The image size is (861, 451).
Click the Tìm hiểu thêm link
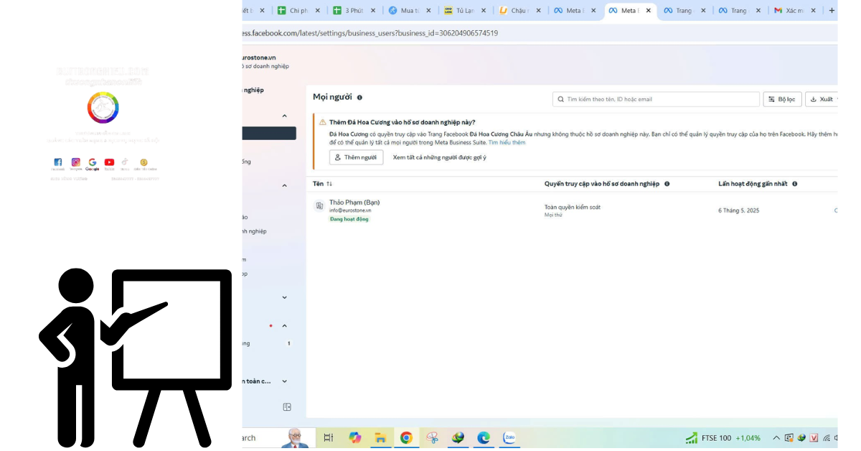(x=507, y=143)
